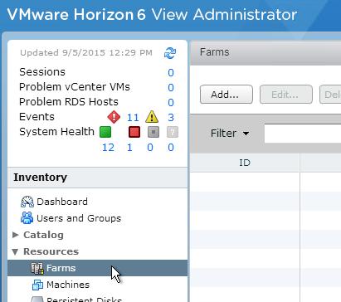
Task: Click the red System Health square
Action: [x=134, y=132]
